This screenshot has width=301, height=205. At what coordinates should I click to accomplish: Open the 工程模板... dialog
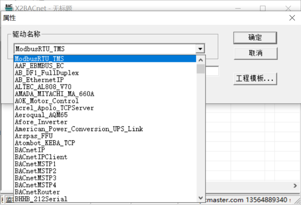pyautogui.click(x=255, y=79)
